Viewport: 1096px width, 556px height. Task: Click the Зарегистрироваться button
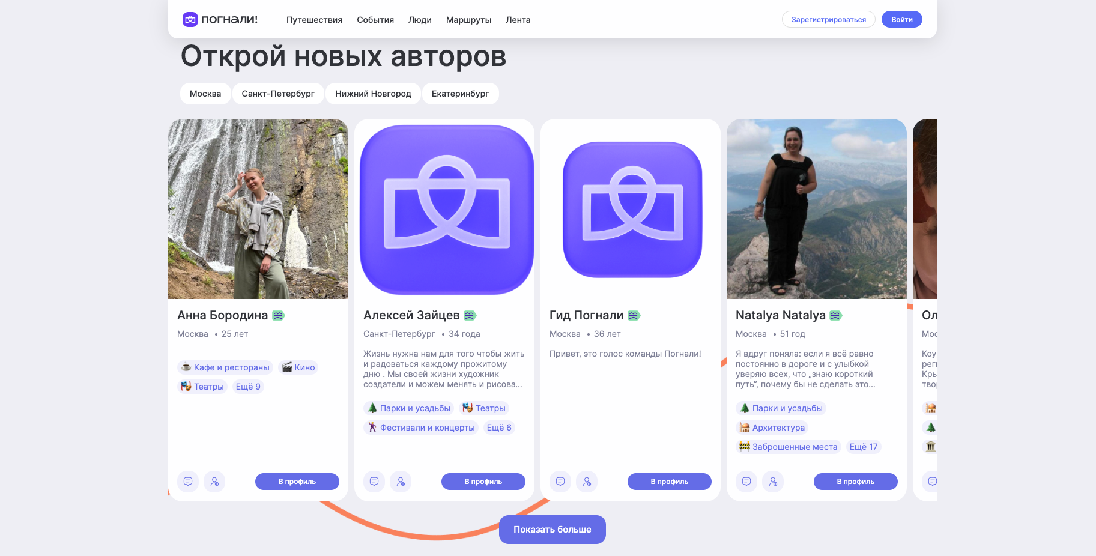(829, 19)
